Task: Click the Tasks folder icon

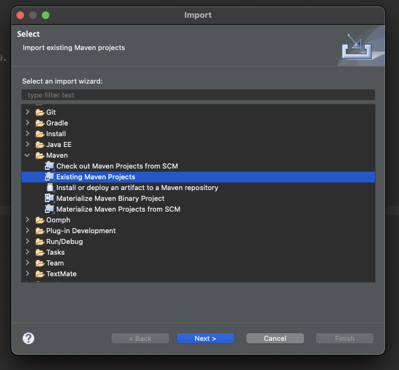Action: [40, 252]
